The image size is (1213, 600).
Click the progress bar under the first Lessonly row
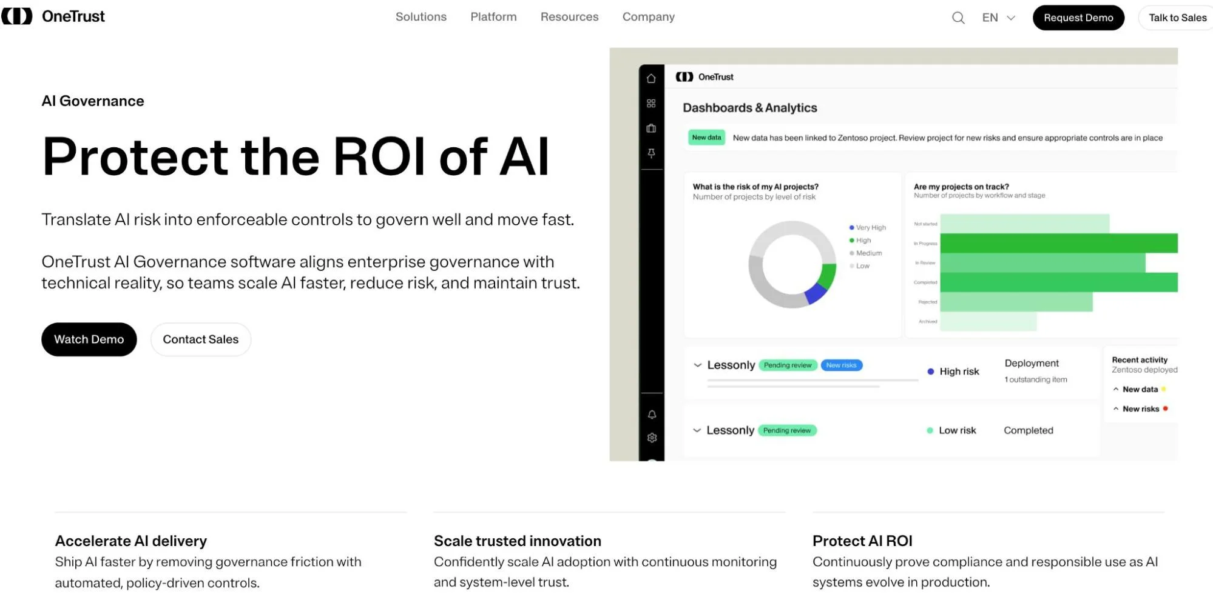pyautogui.click(x=813, y=383)
